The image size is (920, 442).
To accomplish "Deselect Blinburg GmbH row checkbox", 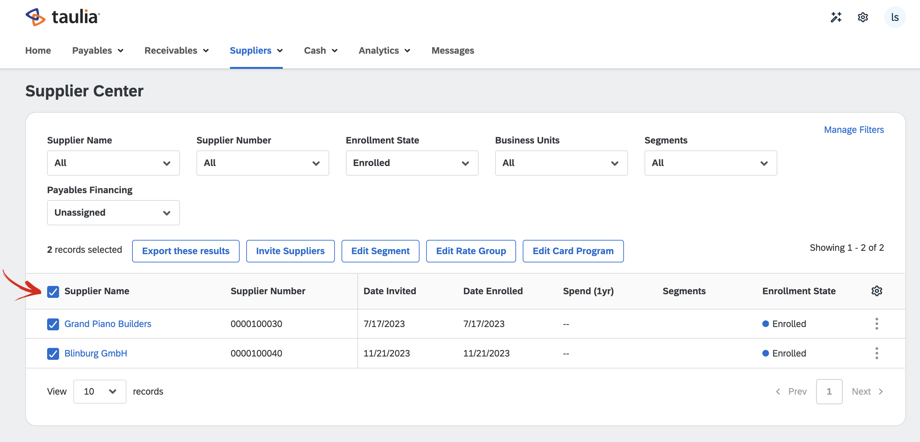I will click(x=53, y=354).
